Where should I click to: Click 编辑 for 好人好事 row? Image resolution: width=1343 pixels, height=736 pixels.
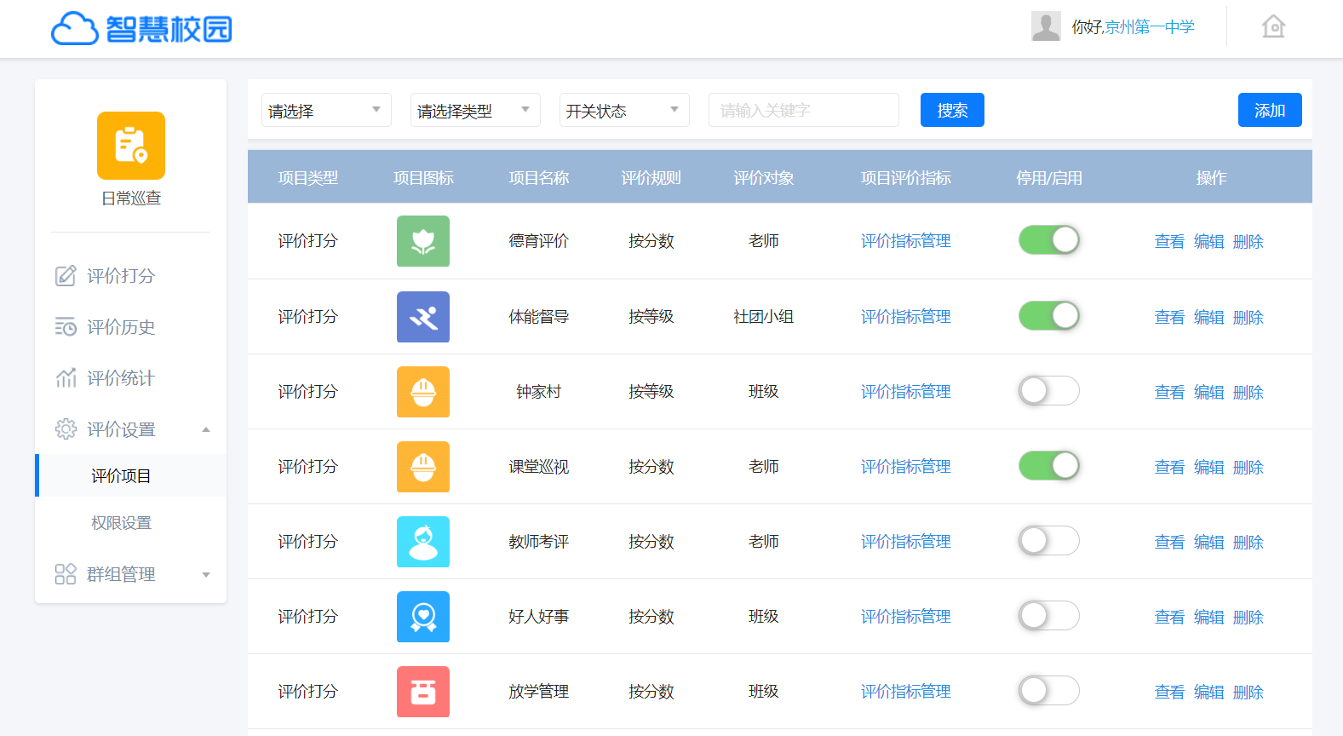click(1209, 617)
